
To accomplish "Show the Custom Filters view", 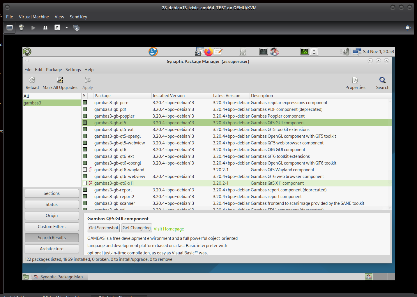I will click(52, 227).
